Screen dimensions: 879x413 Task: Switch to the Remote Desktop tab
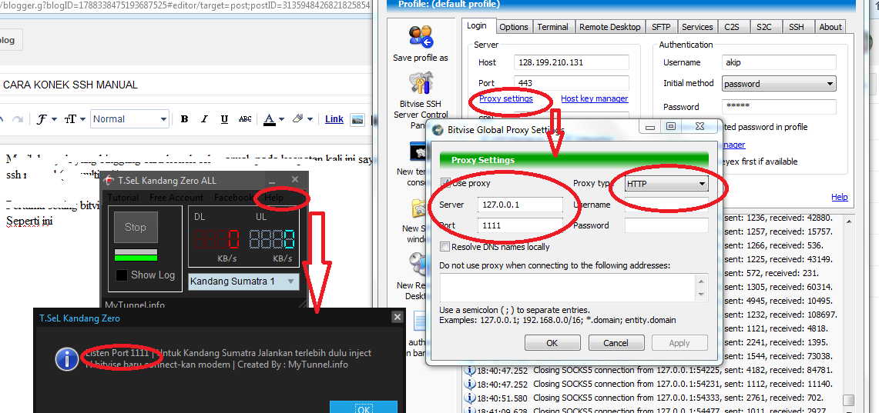coord(609,27)
